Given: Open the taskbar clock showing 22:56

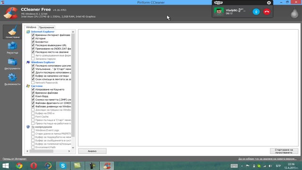Looking at the screenshot, I should pyautogui.click(x=291, y=166).
